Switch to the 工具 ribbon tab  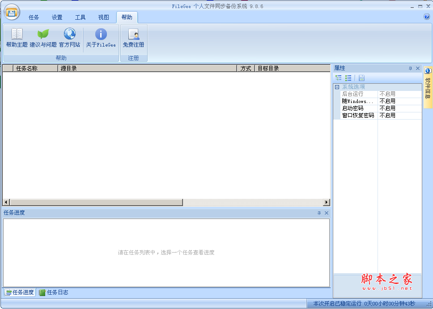click(81, 17)
